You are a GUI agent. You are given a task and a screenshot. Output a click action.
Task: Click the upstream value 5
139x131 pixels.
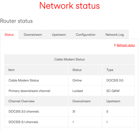107,111
